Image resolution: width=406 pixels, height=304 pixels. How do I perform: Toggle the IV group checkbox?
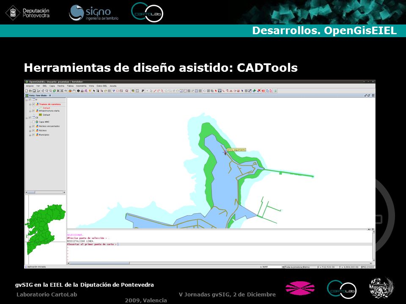click(x=30, y=100)
